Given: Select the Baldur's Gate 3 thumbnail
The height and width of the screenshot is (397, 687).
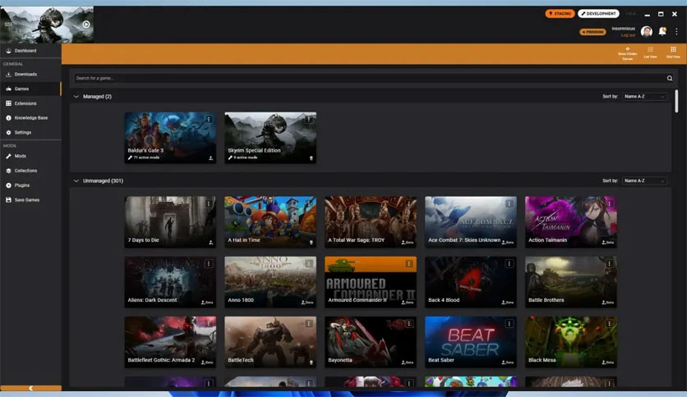Looking at the screenshot, I should click(x=170, y=137).
